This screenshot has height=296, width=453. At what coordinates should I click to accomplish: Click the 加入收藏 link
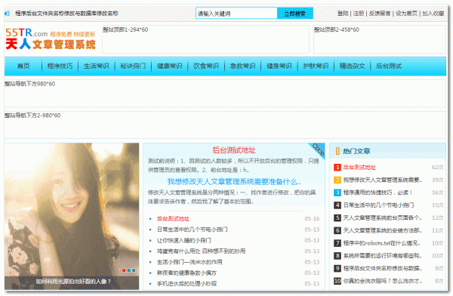click(x=433, y=14)
